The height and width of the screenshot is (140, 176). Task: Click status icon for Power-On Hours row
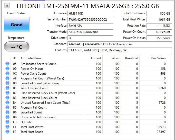point(7,69)
